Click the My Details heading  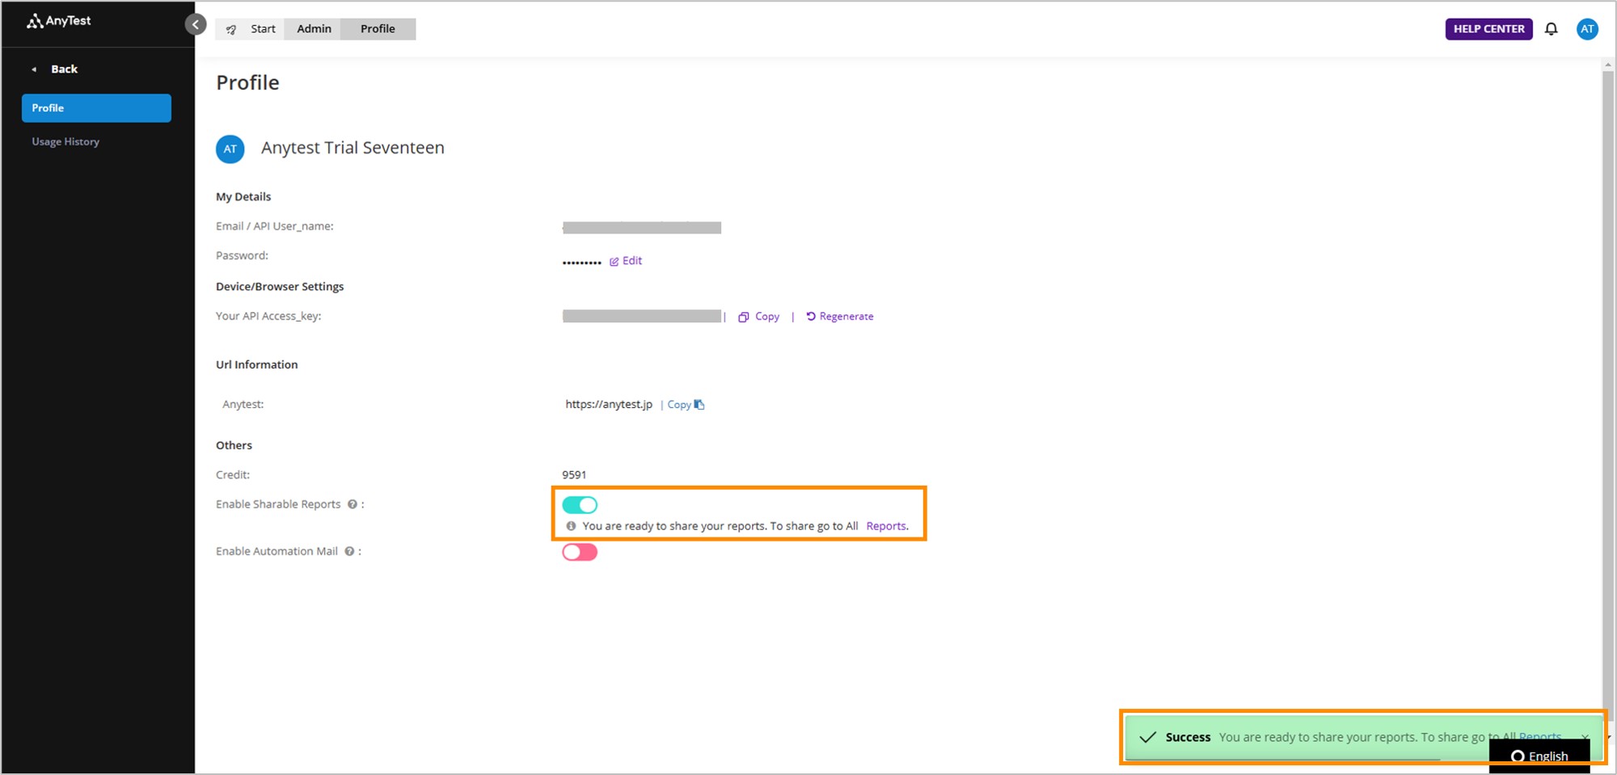click(x=243, y=197)
